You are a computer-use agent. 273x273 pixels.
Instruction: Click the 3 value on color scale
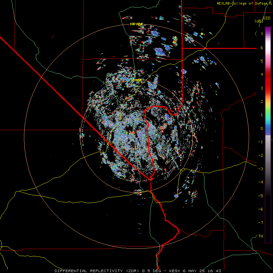pyautogui.click(x=262, y=88)
